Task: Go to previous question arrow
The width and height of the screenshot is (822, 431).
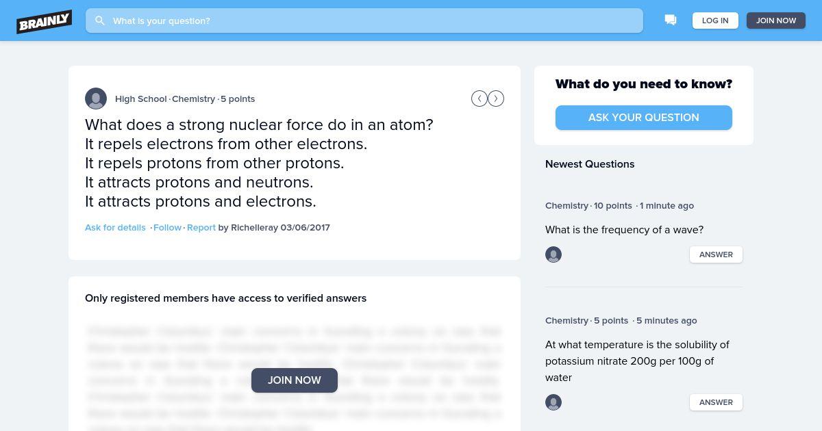Action: pos(480,99)
